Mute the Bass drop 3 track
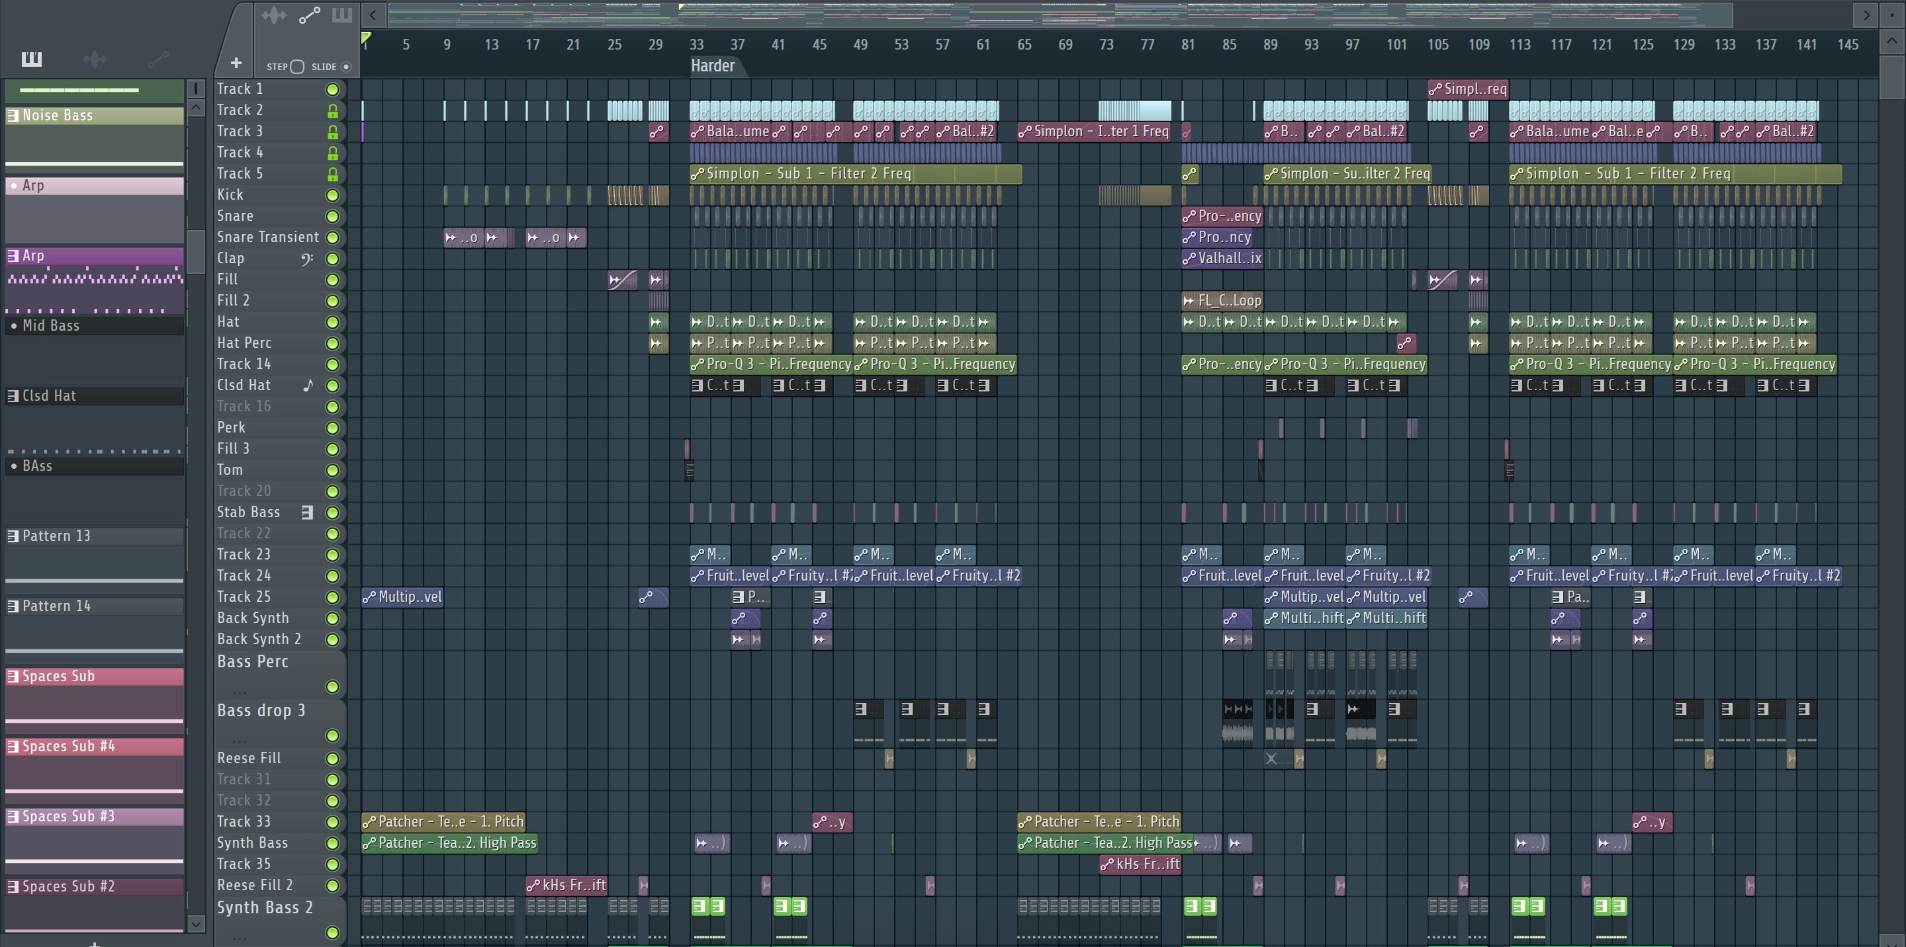This screenshot has height=947, width=1906. click(x=332, y=735)
